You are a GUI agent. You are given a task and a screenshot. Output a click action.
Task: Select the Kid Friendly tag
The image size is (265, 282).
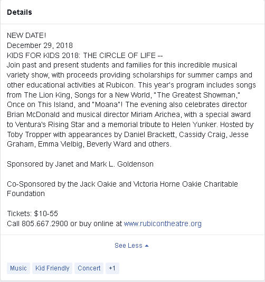coord(52,268)
